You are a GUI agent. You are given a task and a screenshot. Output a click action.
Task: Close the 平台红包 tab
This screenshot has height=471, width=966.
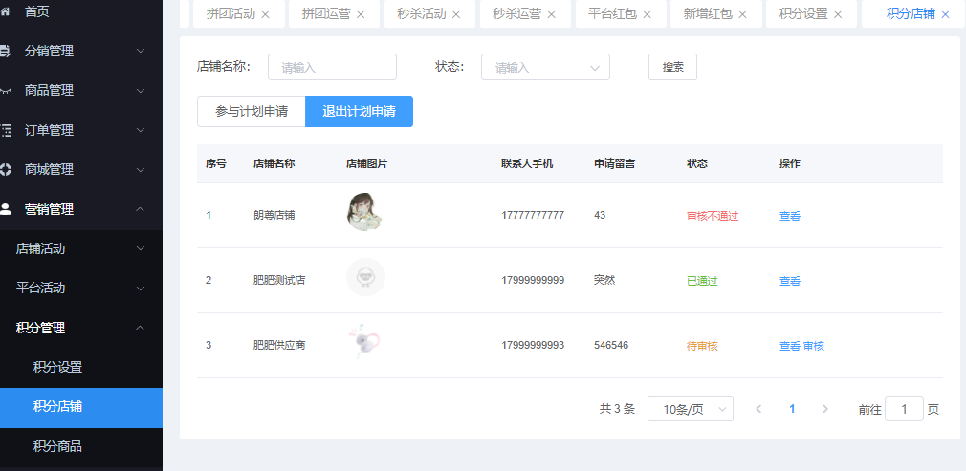pos(647,14)
